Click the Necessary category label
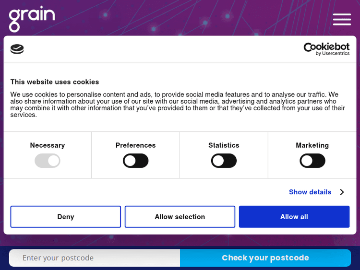This screenshot has height=270, width=360. [x=48, y=145]
